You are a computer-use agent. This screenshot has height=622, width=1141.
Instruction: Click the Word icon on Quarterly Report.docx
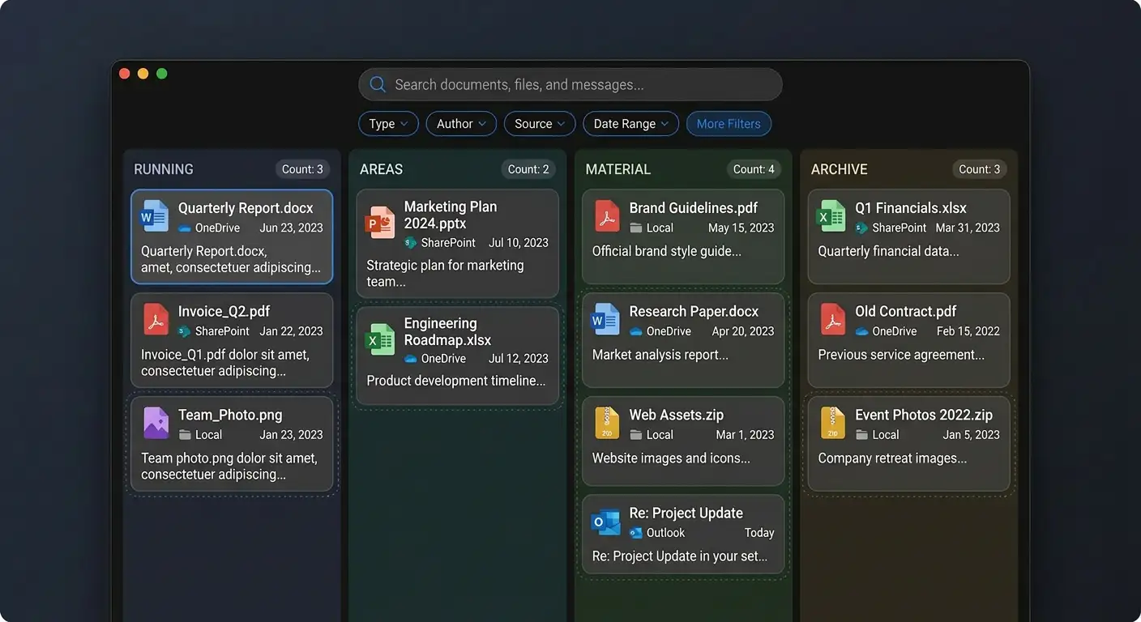point(154,216)
